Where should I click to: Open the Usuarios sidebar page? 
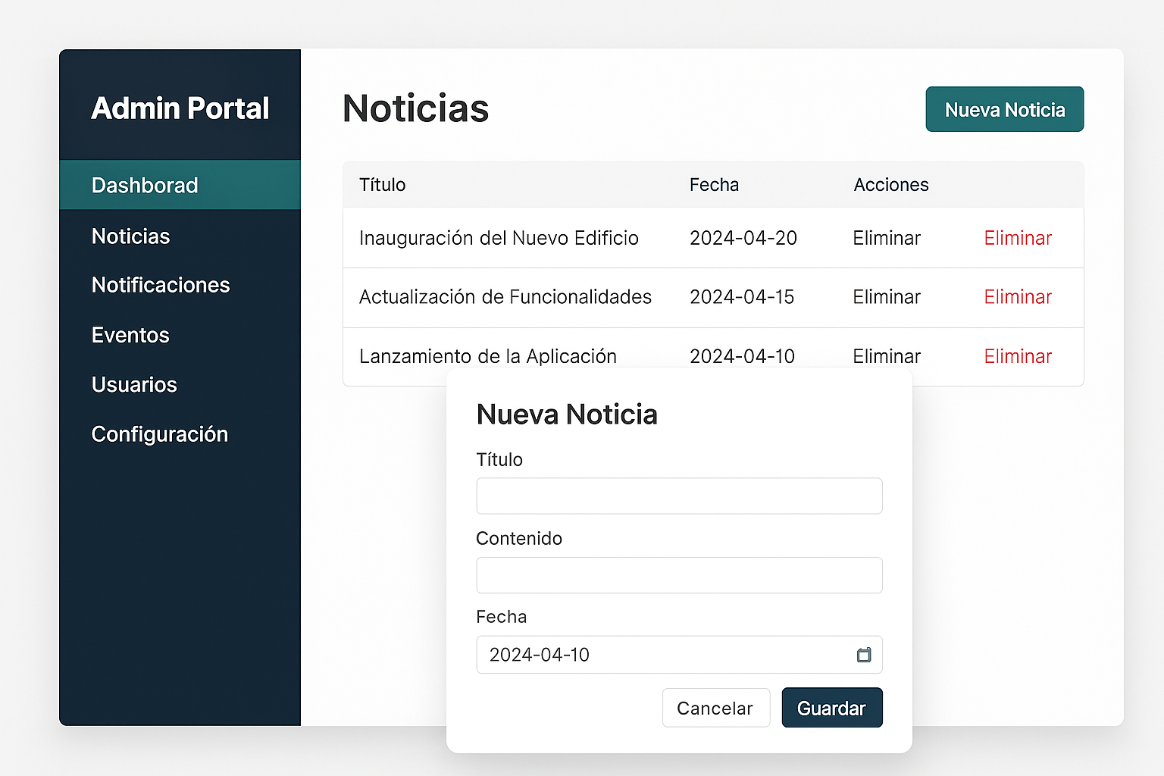pos(134,385)
